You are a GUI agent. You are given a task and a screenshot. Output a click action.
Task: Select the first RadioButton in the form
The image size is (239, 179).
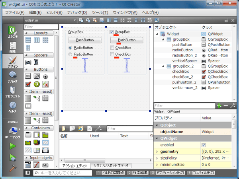(71, 47)
